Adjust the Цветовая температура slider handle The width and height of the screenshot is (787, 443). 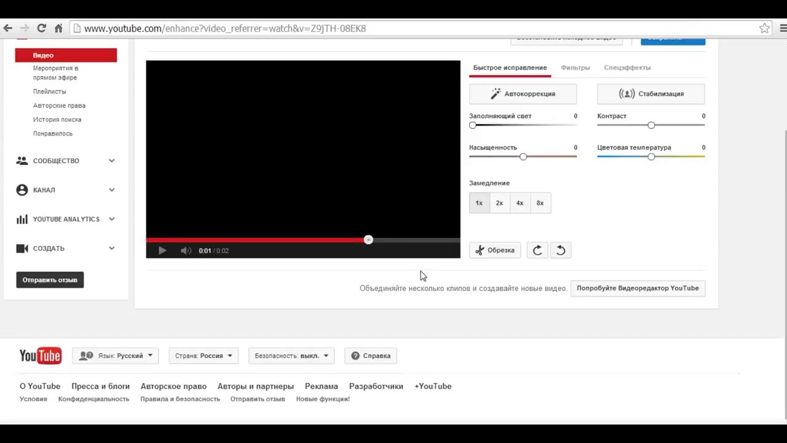click(651, 156)
